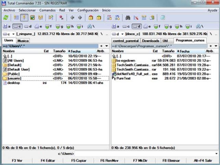
Task: Click the command line input field
Action: click(x=145, y=154)
